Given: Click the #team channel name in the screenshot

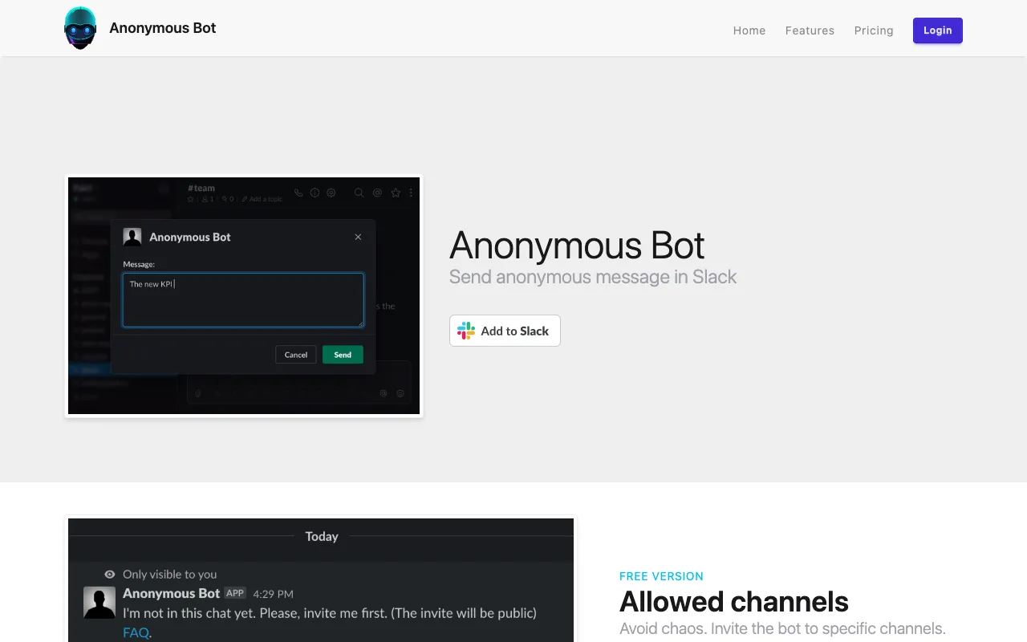Looking at the screenshot, I should (201, 189).
